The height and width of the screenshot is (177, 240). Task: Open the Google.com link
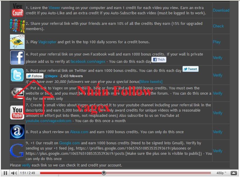tap(70, 143)
